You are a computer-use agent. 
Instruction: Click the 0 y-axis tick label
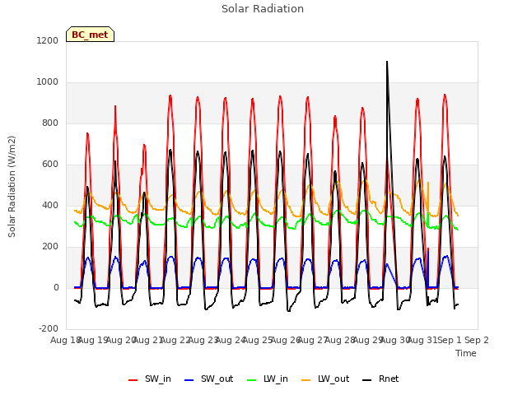(56, 287)
